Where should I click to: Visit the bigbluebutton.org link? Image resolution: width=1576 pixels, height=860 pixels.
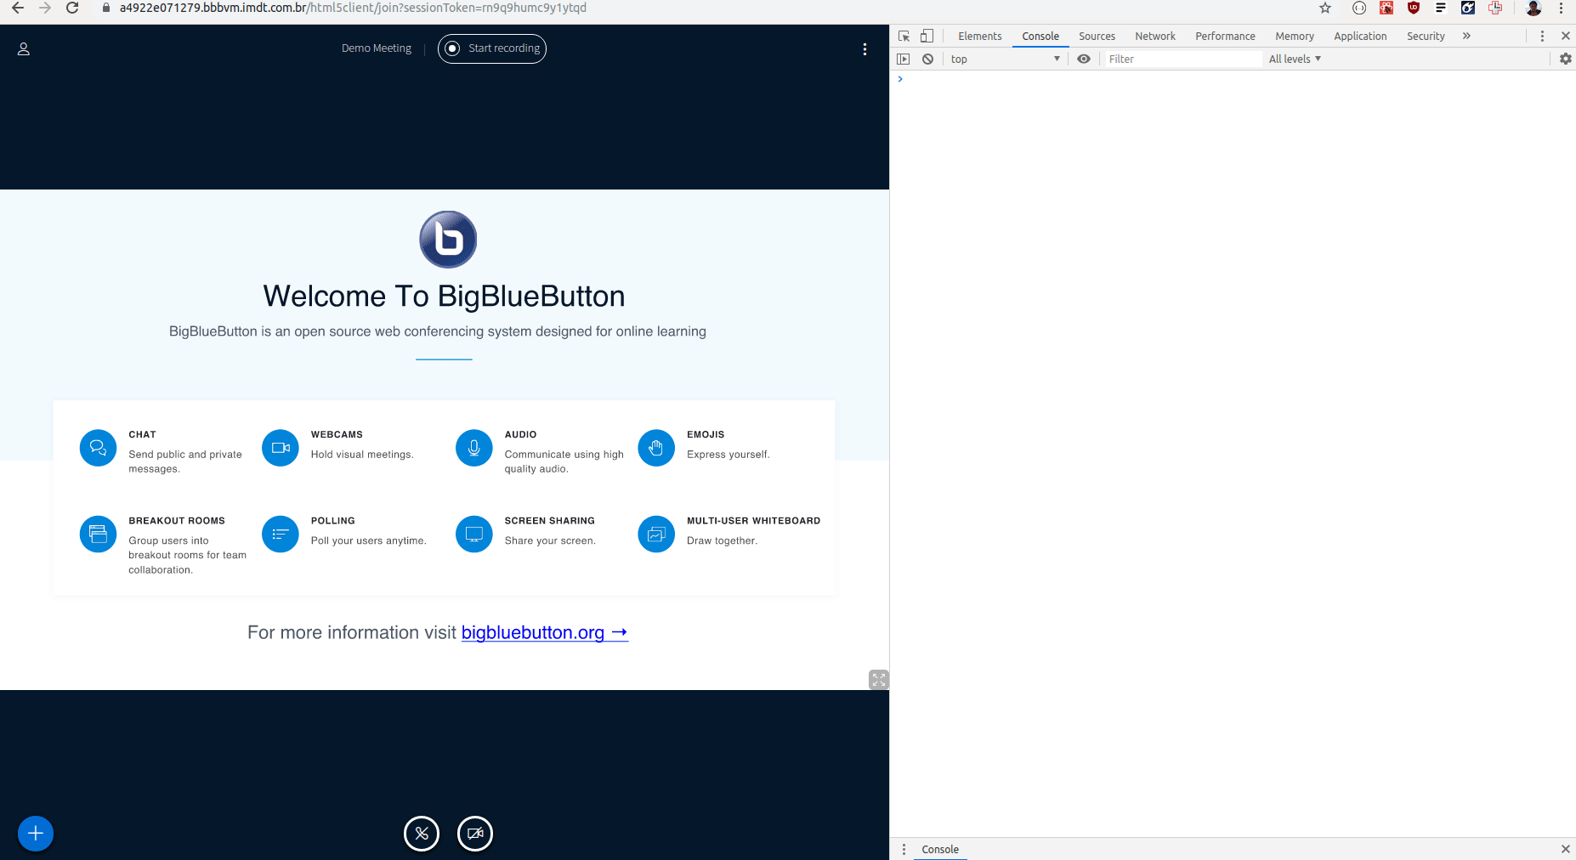(534, 633)
